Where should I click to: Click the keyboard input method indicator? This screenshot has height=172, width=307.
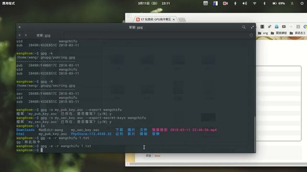tap(206, 3)
